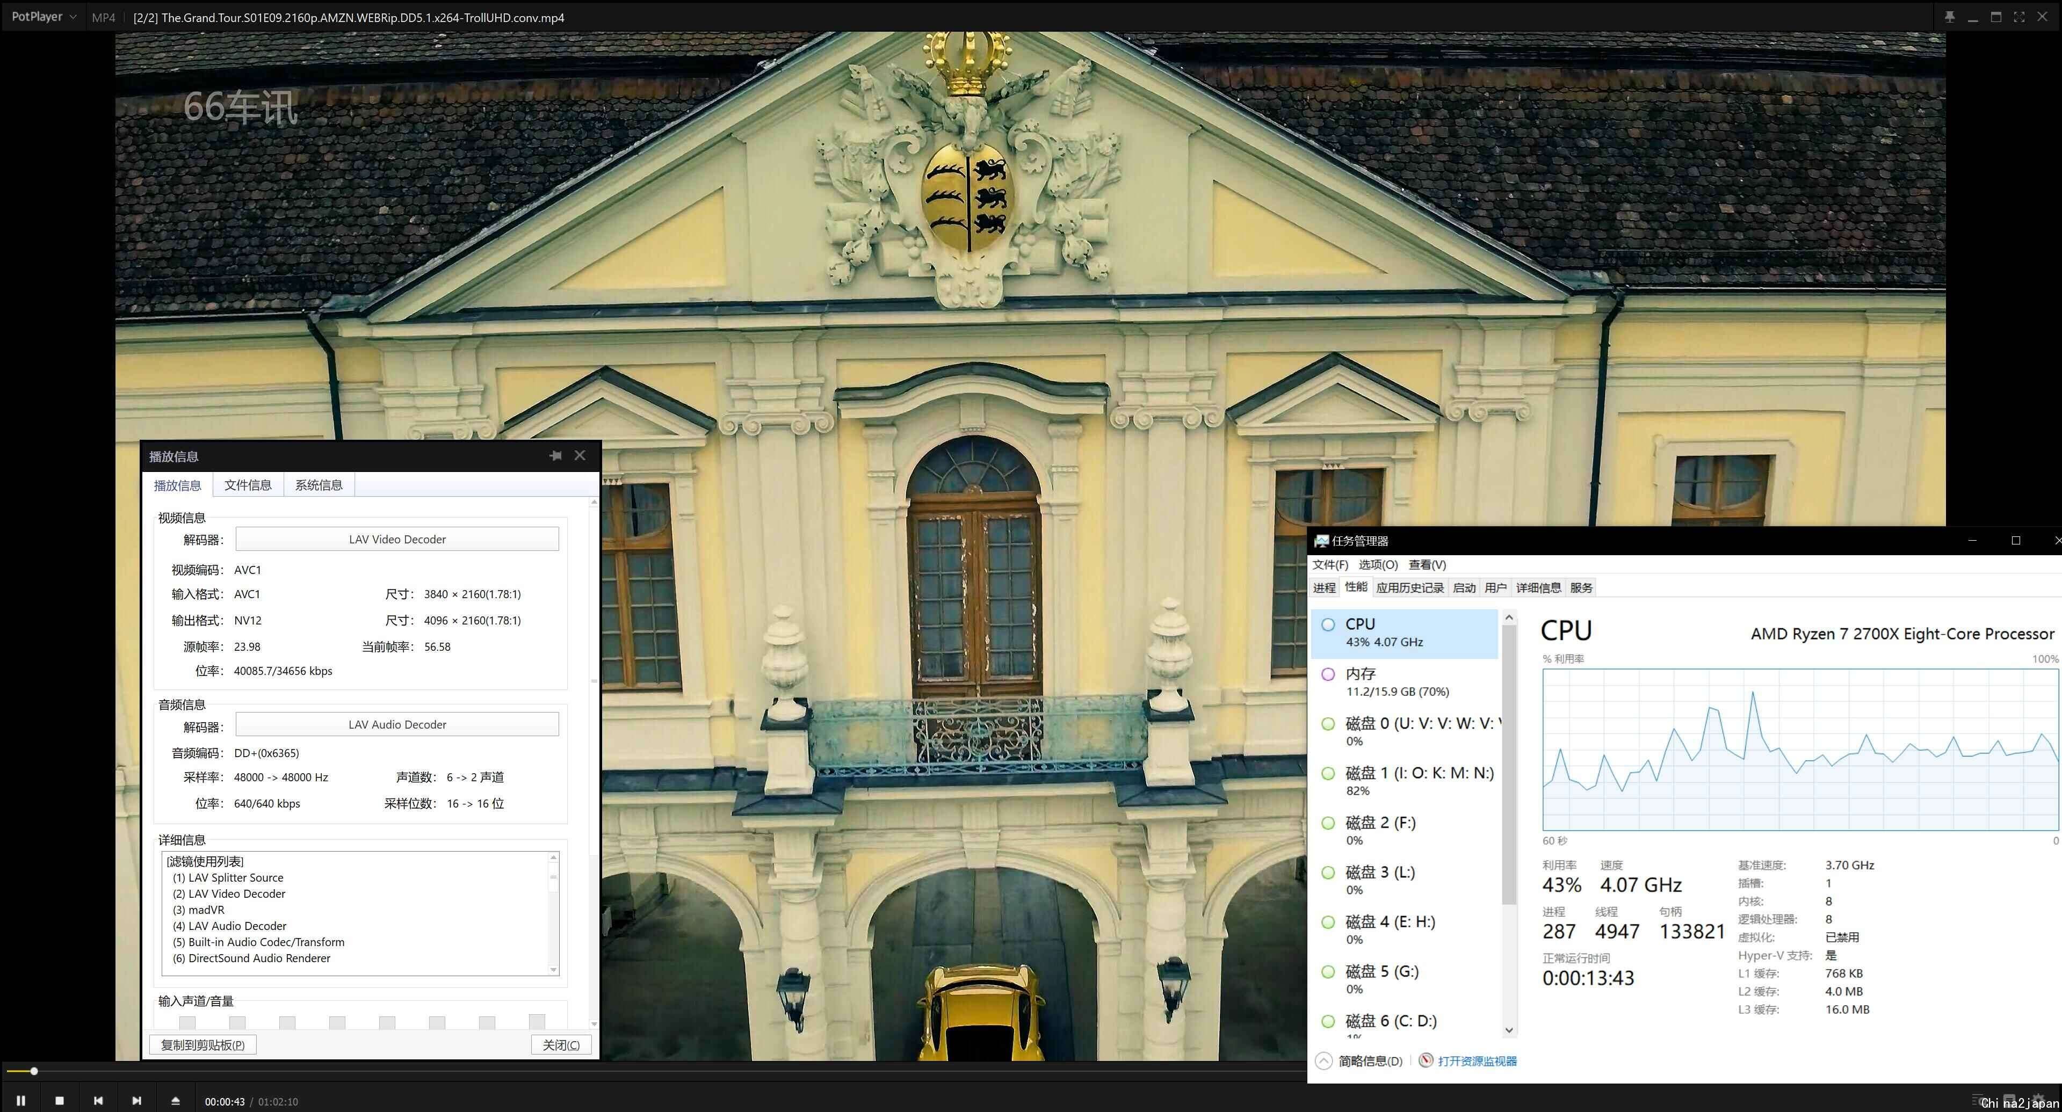Open 启动 tab in Task Manager
The width and height of the screenshot is (2062, 1112).
(x=1464, y=587)
